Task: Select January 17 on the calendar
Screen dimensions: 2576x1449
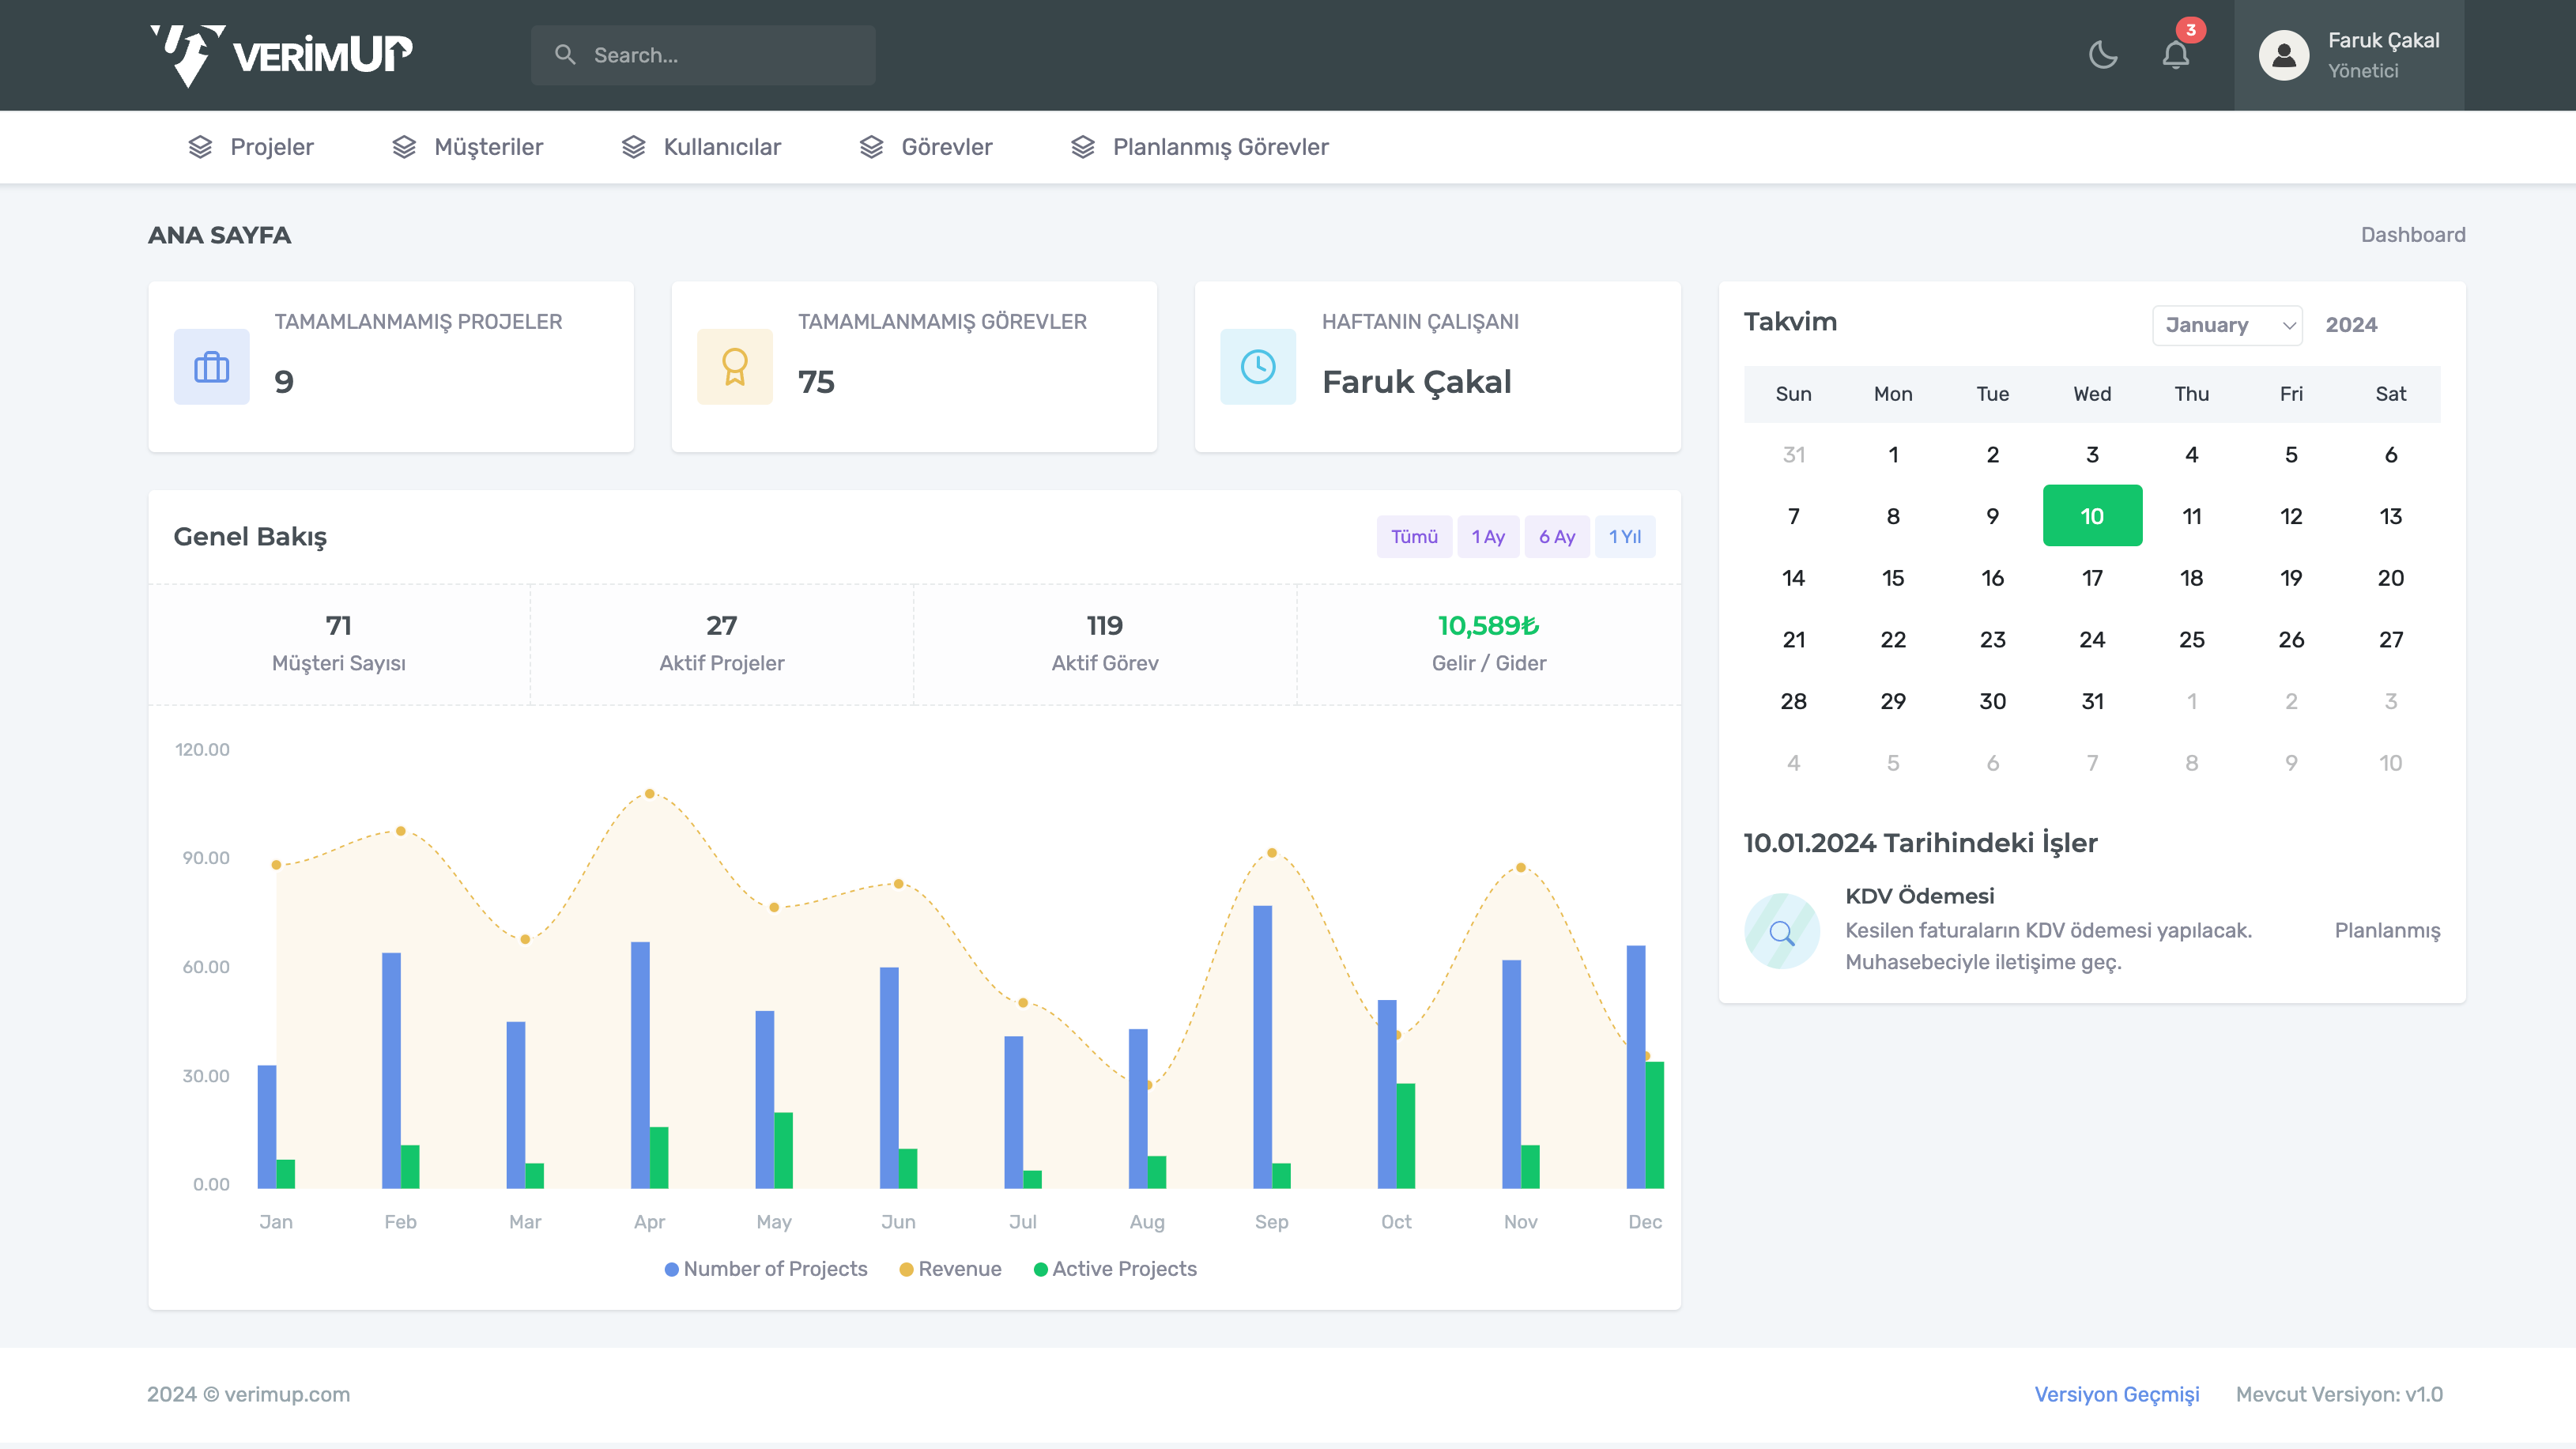Action: 2092,578
